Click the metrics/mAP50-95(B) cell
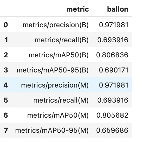Screen dimensions: 141x142 pyautogui.click(x=53, y=70)
